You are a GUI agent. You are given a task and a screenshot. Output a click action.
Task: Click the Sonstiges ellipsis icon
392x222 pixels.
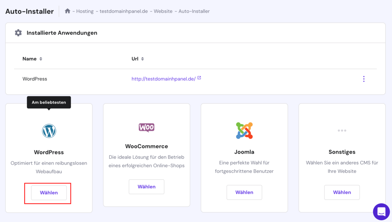coord(342,130)
